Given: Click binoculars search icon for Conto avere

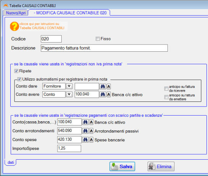Looking at the screenshot, I should click(103, 95).
